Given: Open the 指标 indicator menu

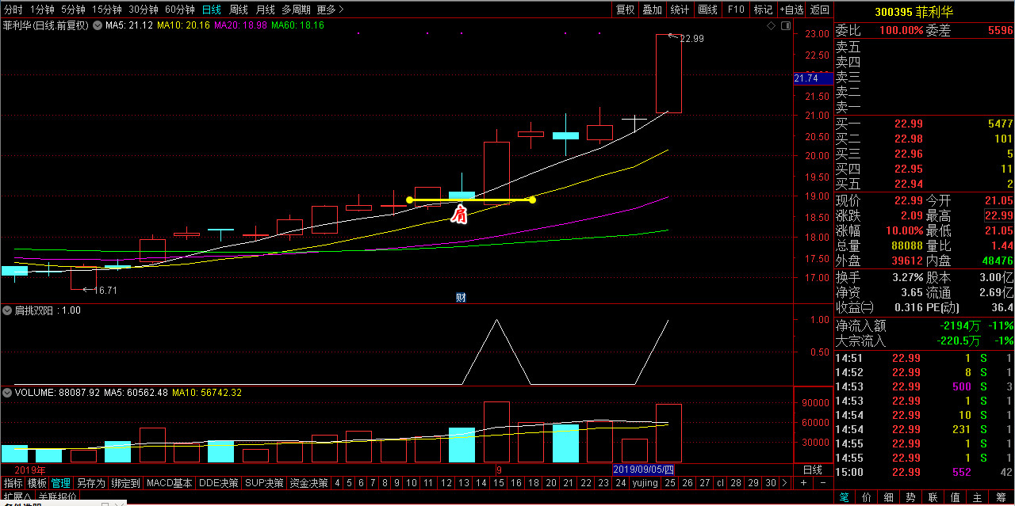Looking at the screenshot, I should (x=13, y=482).
